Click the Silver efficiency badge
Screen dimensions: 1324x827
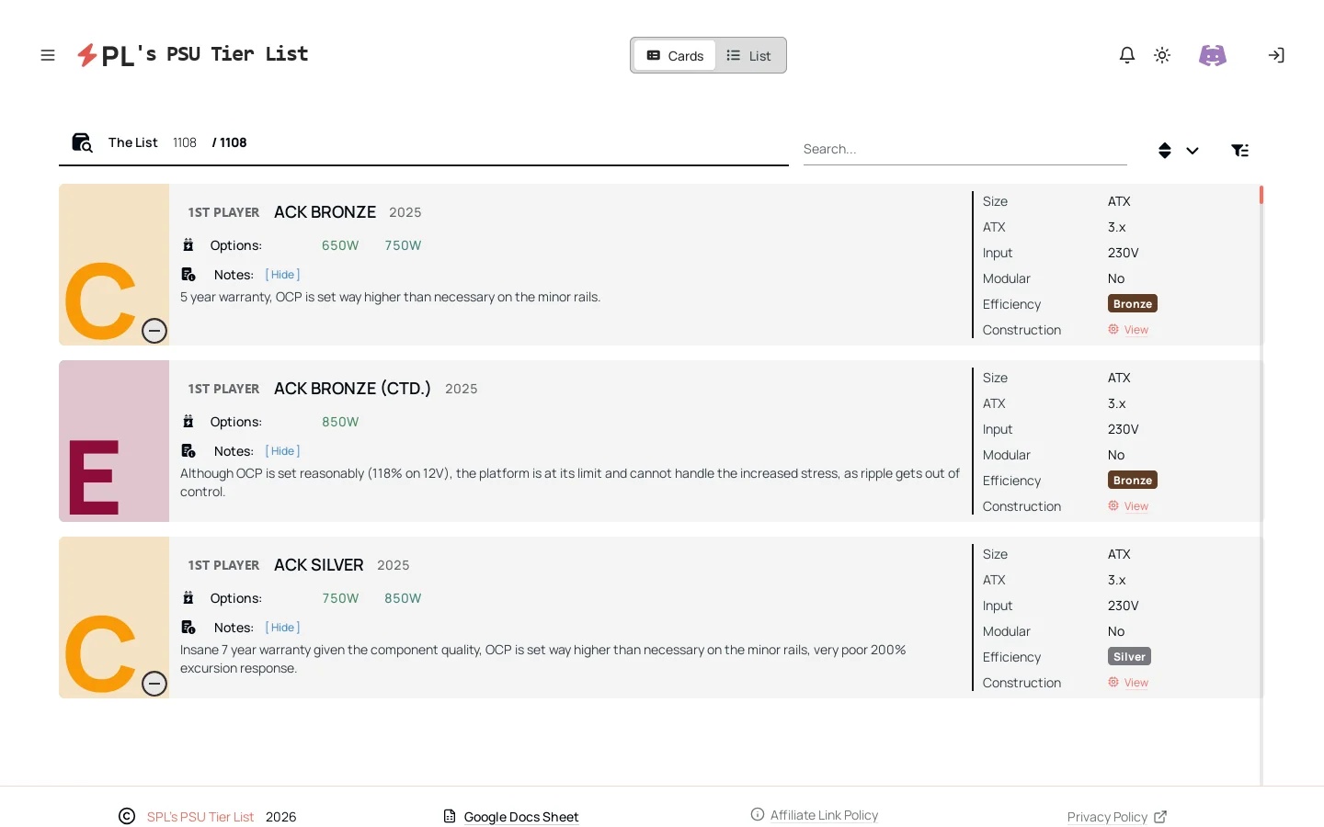pyautogui.click(x=1129, y=657)
